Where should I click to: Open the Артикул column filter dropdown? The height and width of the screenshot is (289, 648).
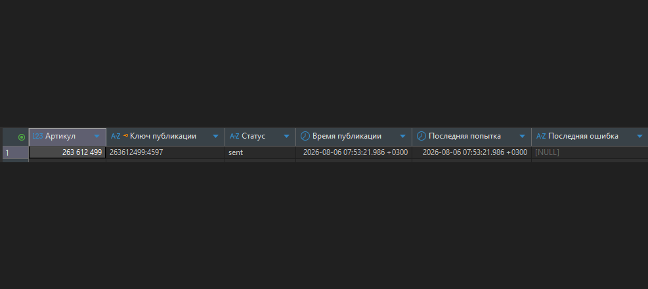(97, 137)
